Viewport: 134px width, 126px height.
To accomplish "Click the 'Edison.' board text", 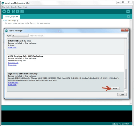I will coord(11,45).
